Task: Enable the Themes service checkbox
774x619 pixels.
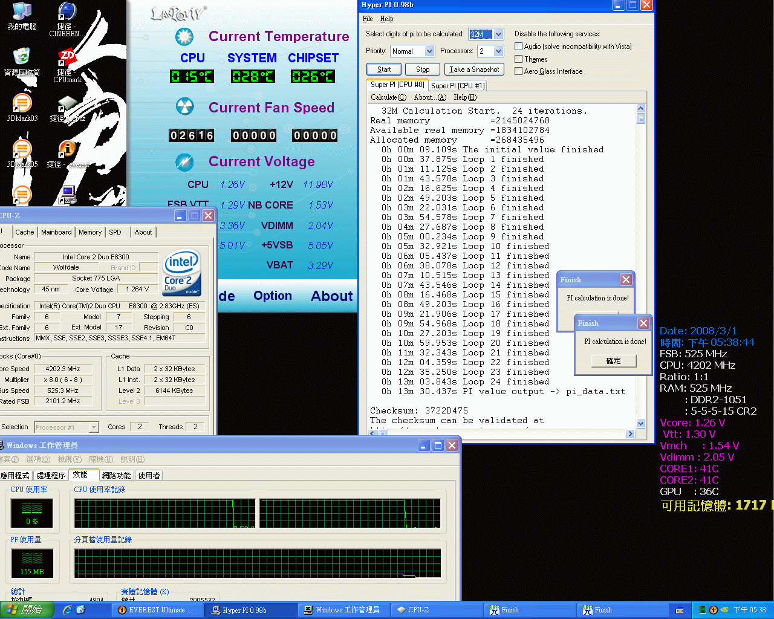Action: [518, 59]
